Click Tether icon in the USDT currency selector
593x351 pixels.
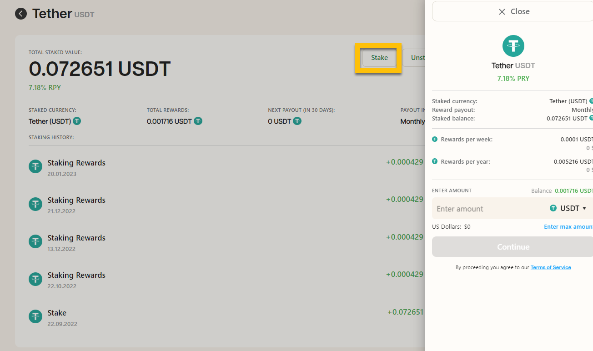[x=553, y=208]
